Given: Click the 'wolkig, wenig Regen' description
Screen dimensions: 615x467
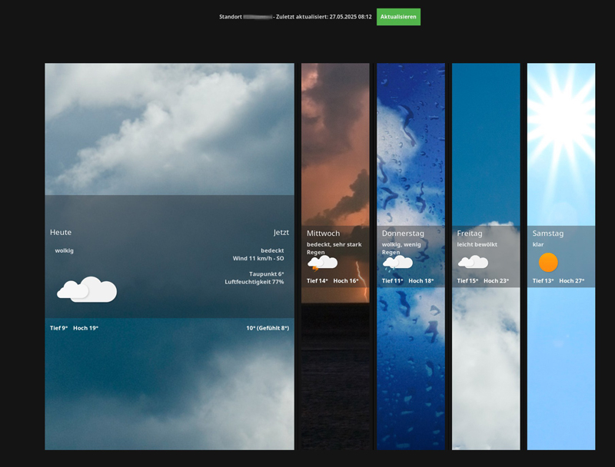Looking at the screenshot, I should click(401, 248).
